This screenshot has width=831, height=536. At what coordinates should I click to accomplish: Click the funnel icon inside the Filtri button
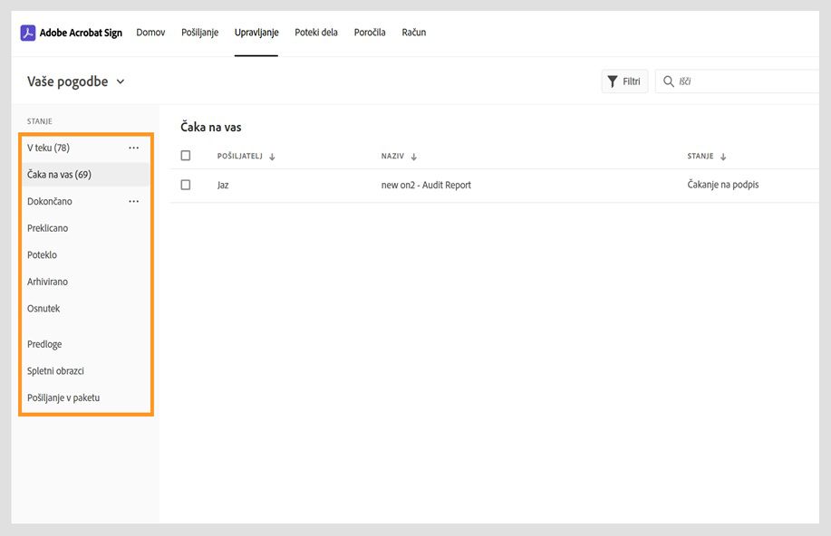click(613, 81)
